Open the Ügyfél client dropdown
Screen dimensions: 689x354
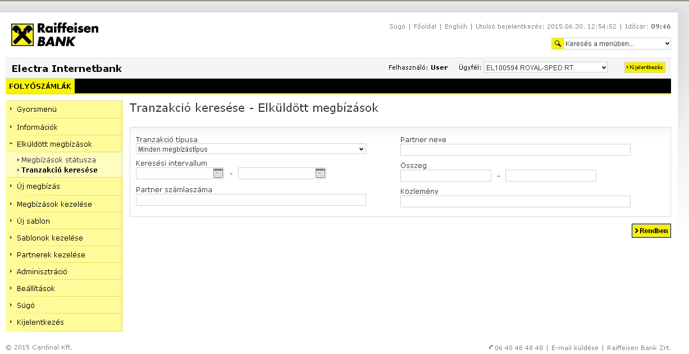[x=546, y=67]
